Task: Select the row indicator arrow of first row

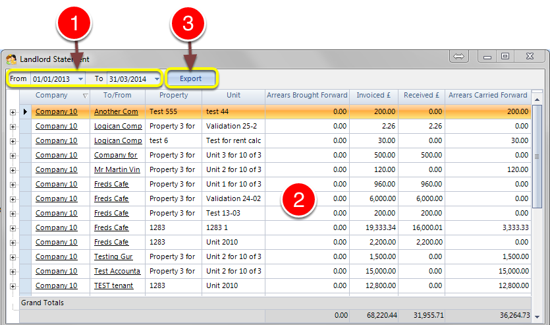Action: pos(25,111)
